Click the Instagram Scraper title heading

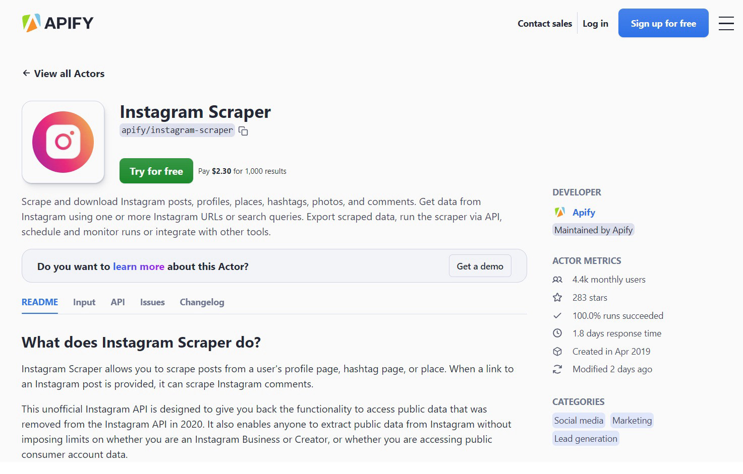195,112
